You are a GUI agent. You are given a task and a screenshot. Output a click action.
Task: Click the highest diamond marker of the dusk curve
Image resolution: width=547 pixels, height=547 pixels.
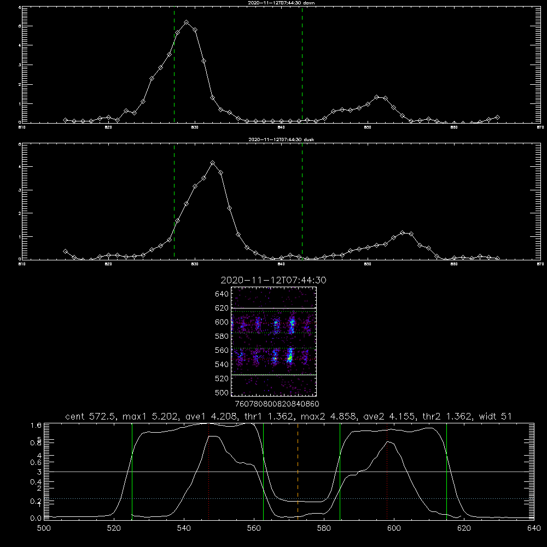[x=212, y=163]
